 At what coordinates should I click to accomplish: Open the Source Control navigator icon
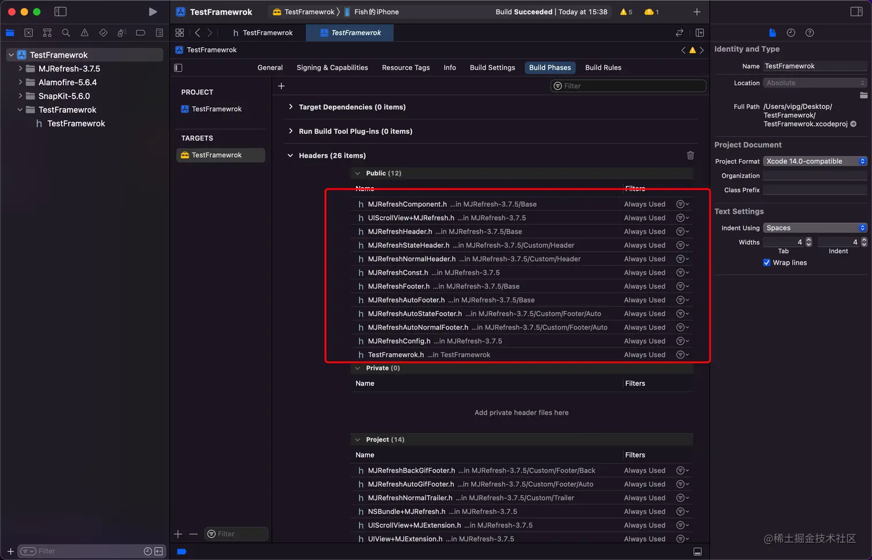point(29,33)
